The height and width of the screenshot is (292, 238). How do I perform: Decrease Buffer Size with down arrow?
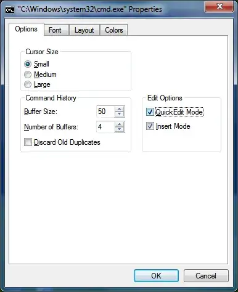(x=120, y=114)
